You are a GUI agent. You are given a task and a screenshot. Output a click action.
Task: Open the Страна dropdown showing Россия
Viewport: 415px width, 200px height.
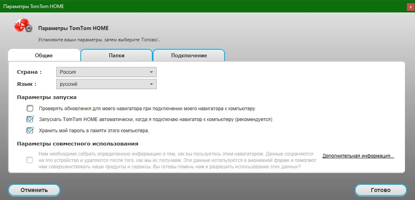point(106,72)
